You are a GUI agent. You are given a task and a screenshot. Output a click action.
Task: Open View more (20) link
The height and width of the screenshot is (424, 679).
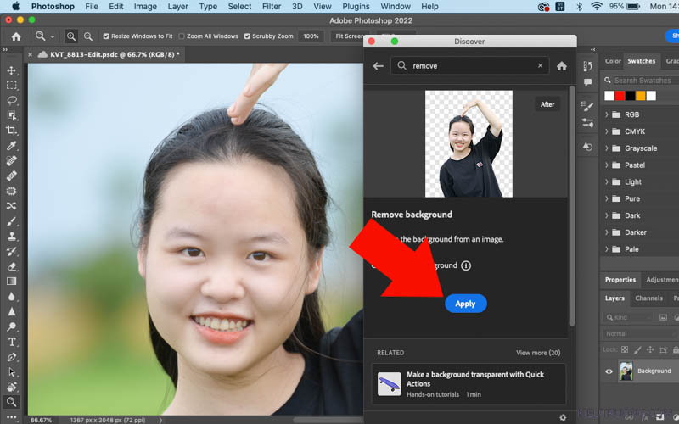(x=538, y=353)
